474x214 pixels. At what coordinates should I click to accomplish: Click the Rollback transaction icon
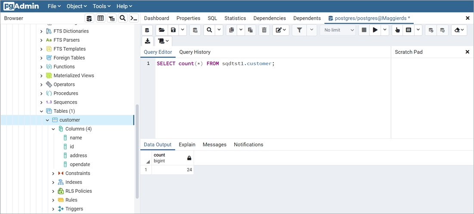(442, 30)
